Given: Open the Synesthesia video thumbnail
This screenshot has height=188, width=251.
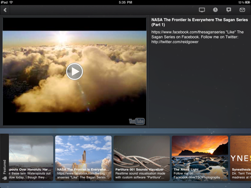Looking at the screenshot, I should (241, 158).
